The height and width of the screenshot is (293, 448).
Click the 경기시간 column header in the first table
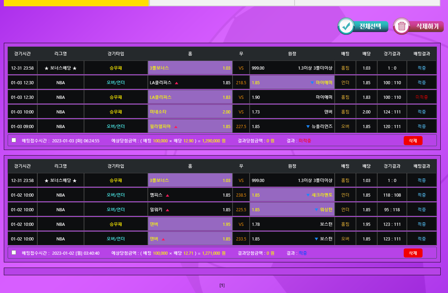click(x=22, y=54)
